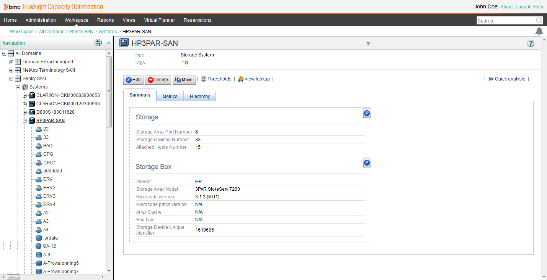This screenshot has width=547, height=280.
Task: Click the Sentry SAN breadcrumb link
Action: pyautogui.click(x=82, y=32)
